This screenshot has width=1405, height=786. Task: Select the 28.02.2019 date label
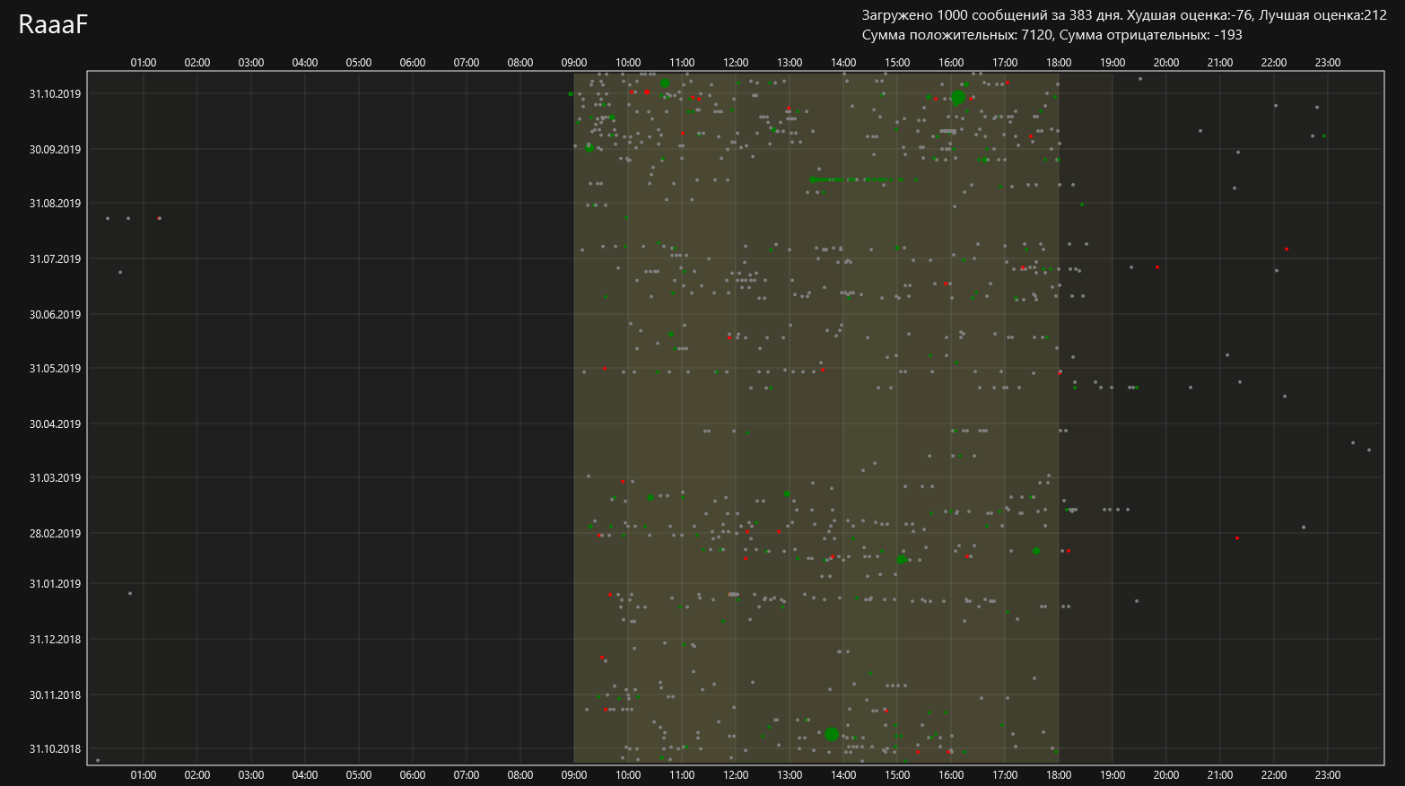click(55, 533)
